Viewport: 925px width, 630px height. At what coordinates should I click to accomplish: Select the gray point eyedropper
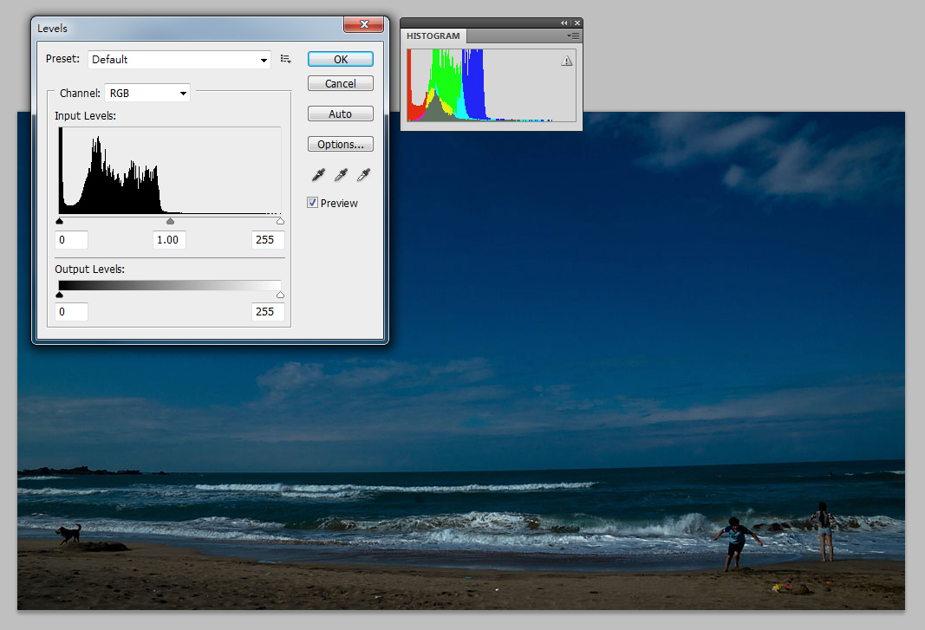[x=341, y=175]
